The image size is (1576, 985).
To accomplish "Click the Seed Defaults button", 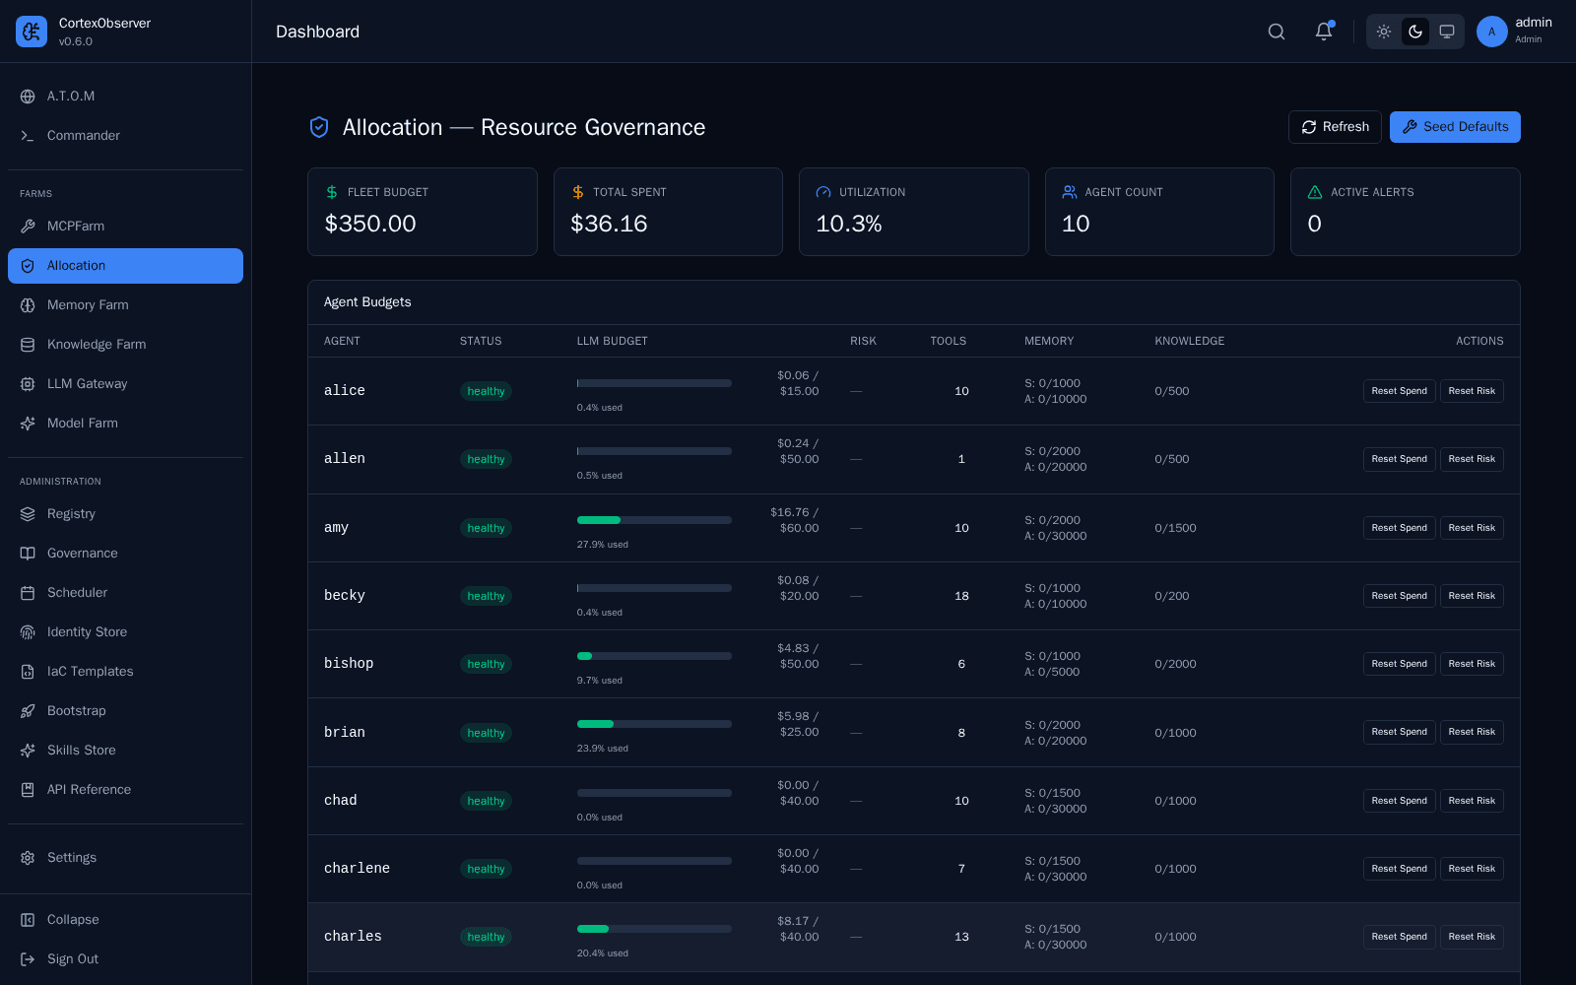I will (1455, 127).
